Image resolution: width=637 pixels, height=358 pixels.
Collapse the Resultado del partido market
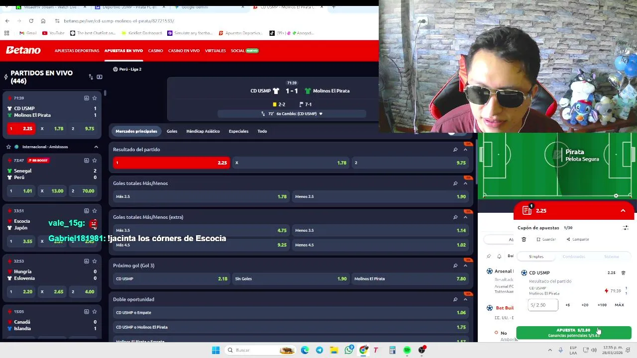tap(465, 149)
